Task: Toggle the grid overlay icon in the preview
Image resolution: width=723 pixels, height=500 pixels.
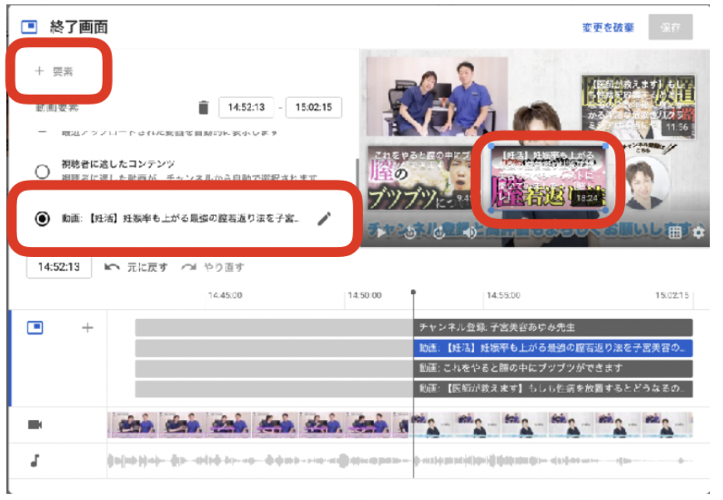Action: coord(676,232)
